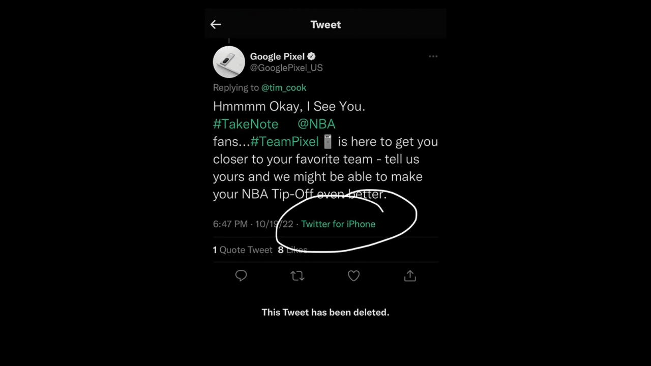Open the @NBA profile link

click(x=316, y=124)
